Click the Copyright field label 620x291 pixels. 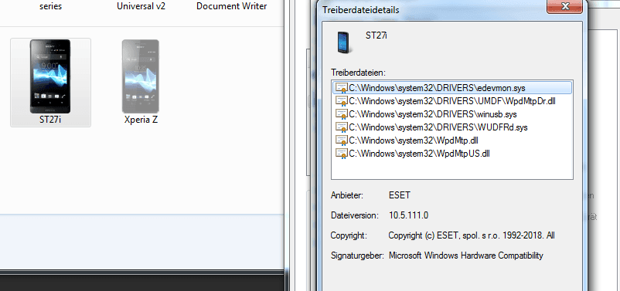[x=349, y=235]
